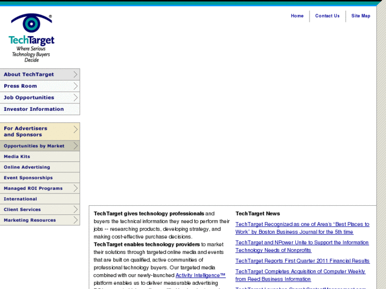Viewport: 386px width, 289px height.
Task: Expand the Job Opportunities chevron arrow
Action: [x=75, y=98]
